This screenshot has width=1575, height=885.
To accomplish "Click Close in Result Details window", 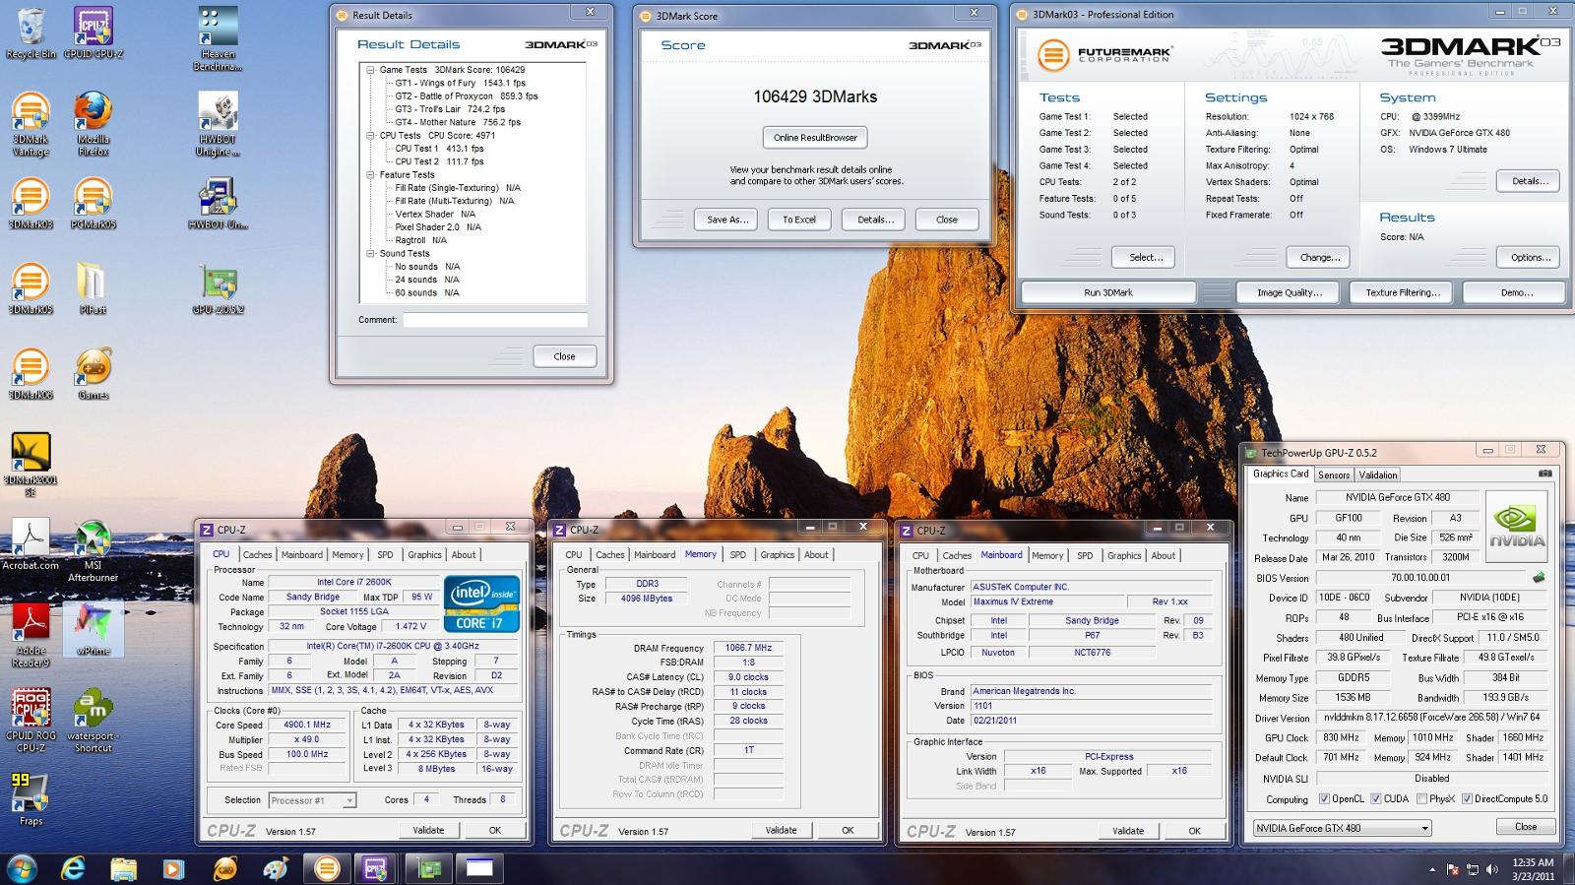I will pyautogui.click(x=564, y=356).
